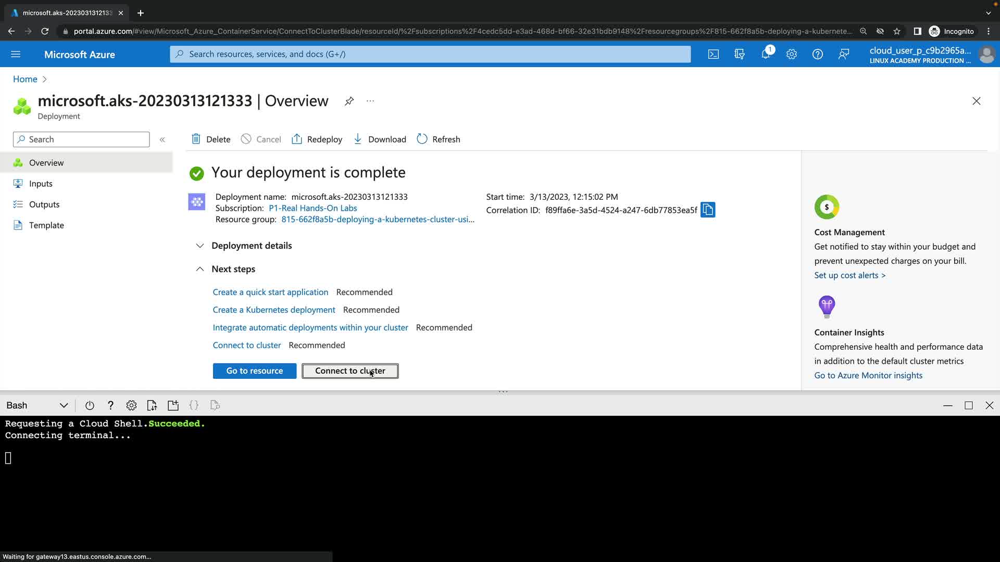This screenshot has height=562, width=1000.
Task: Open Cloud Shell settings gear
Action: pos(131,405)
